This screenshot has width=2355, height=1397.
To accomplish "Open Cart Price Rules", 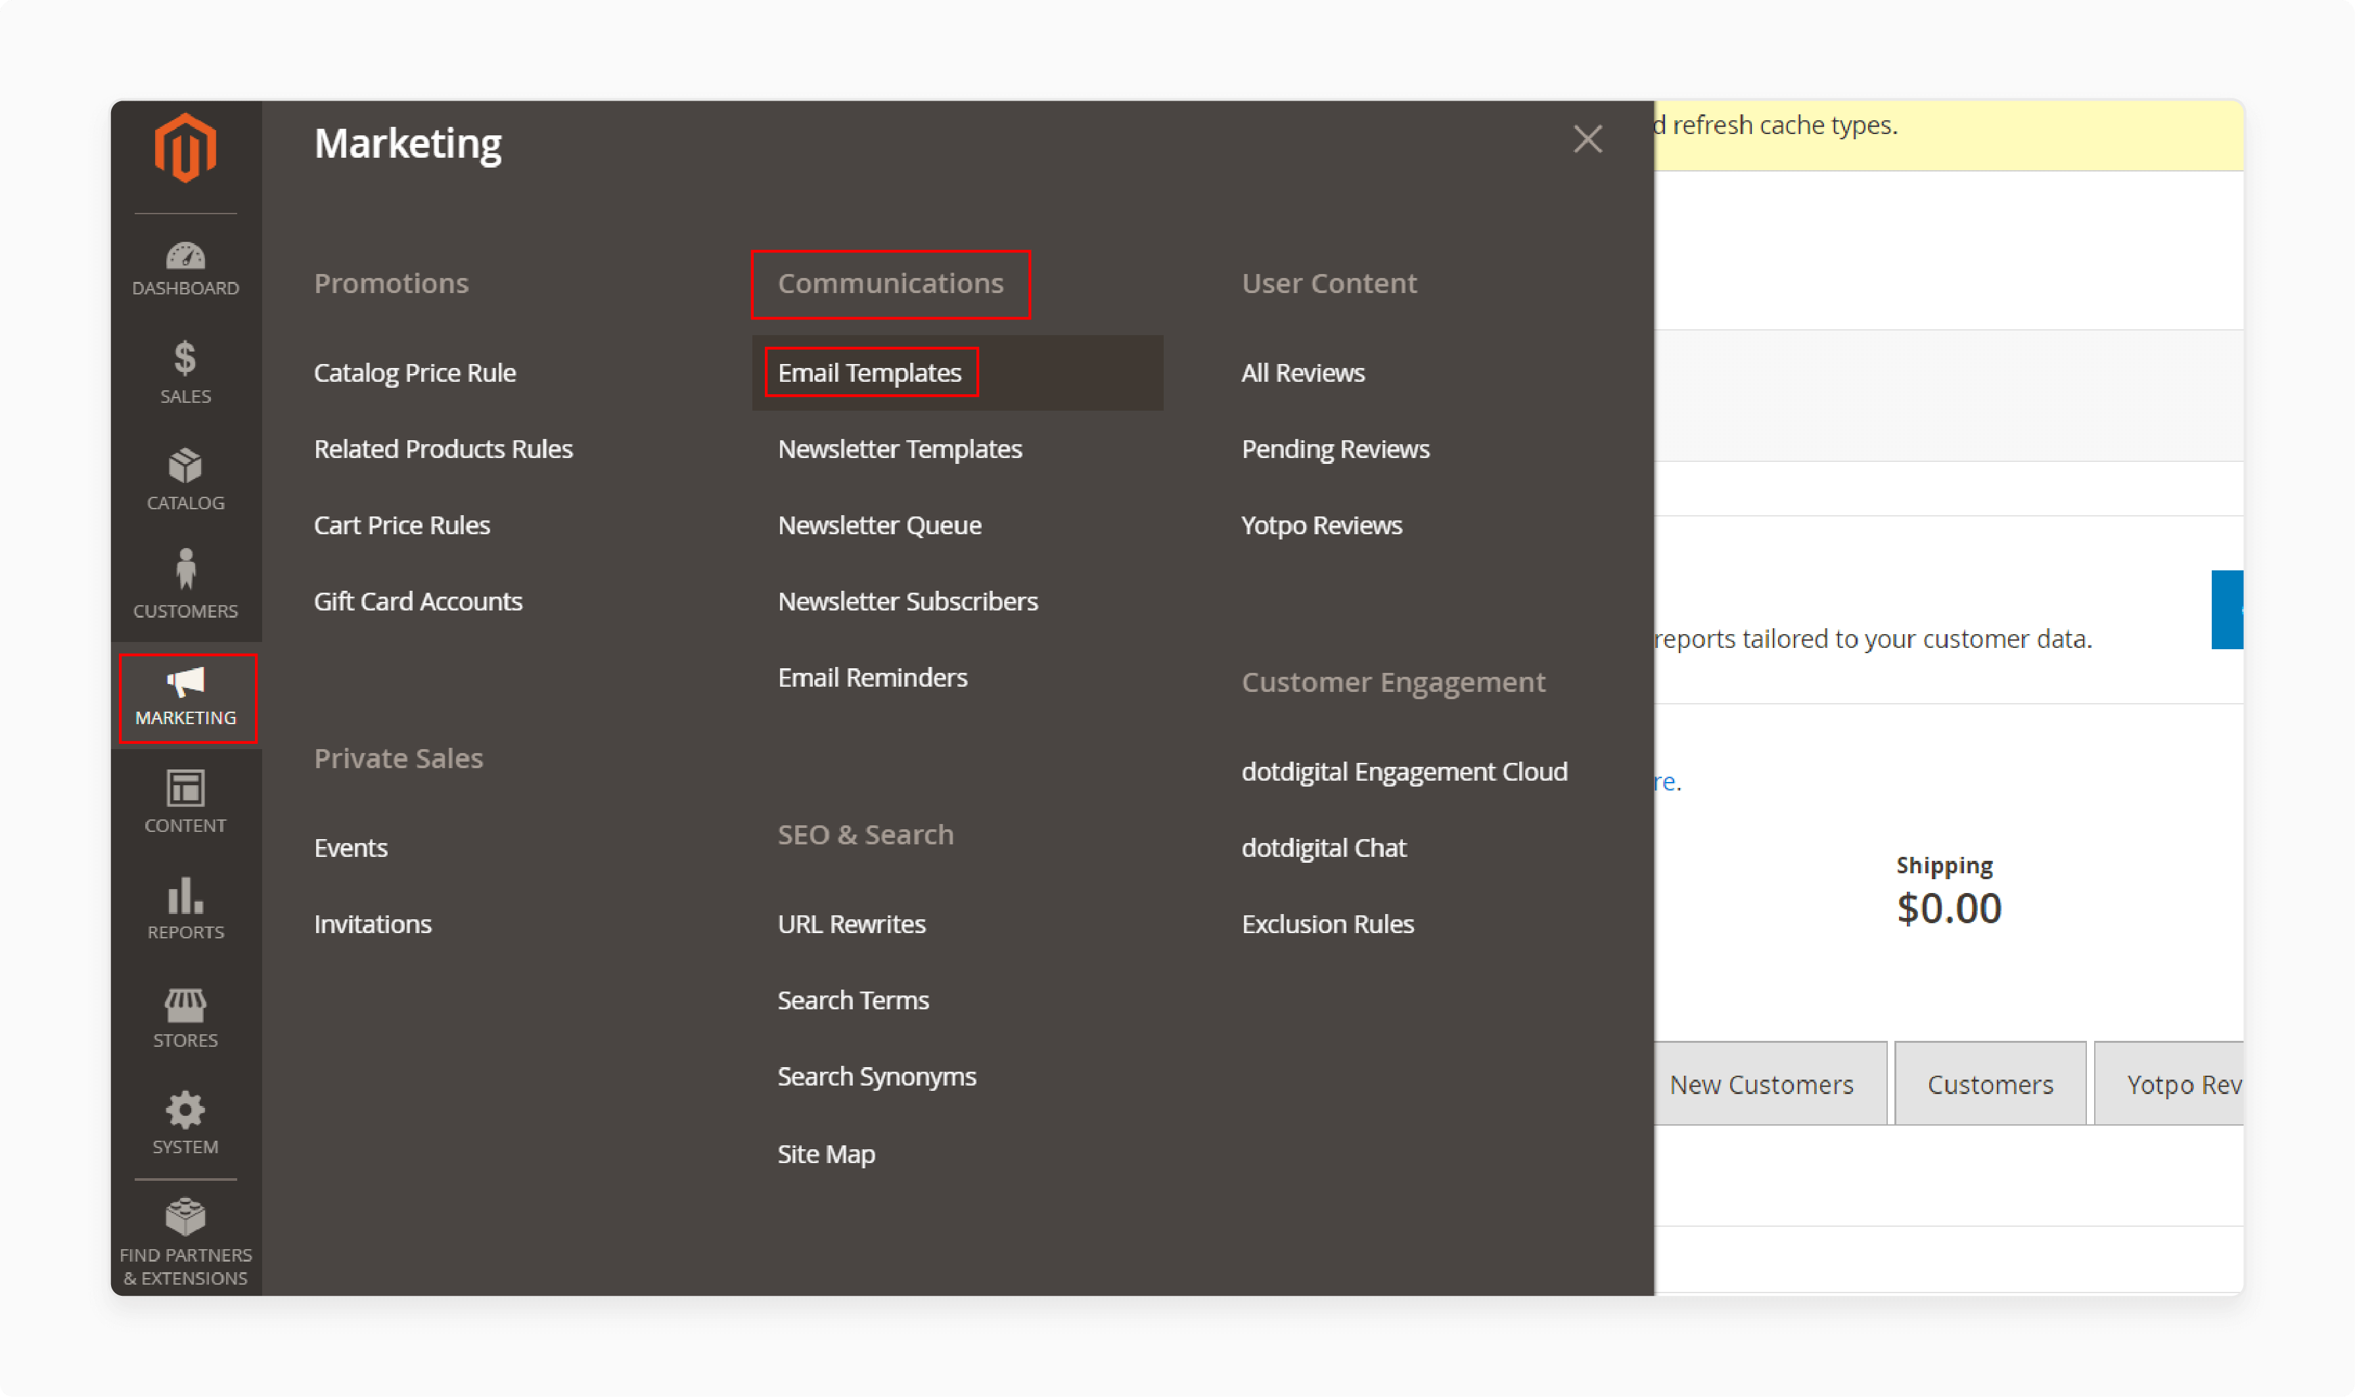I will coord(402,525).
